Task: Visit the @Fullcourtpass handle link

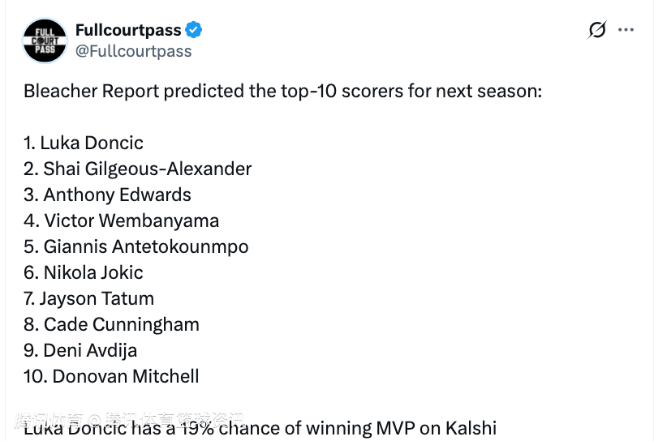Action: coord(133,51)
